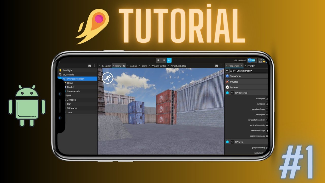The width and height of the screenshot is (325, 183).
Task: Click the Physics component icon
Action: coord(227,82)
